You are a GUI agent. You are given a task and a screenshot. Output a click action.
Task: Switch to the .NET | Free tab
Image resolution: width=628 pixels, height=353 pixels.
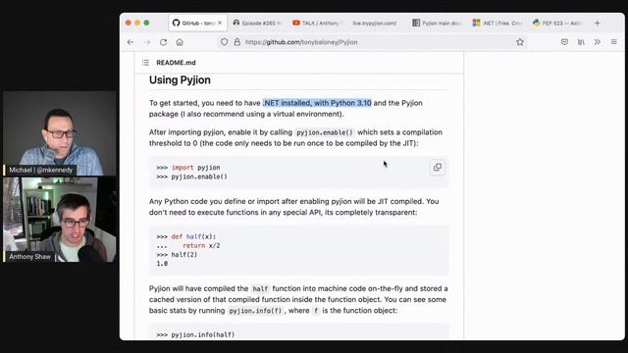pyautogui.click(x=497, y=24)
